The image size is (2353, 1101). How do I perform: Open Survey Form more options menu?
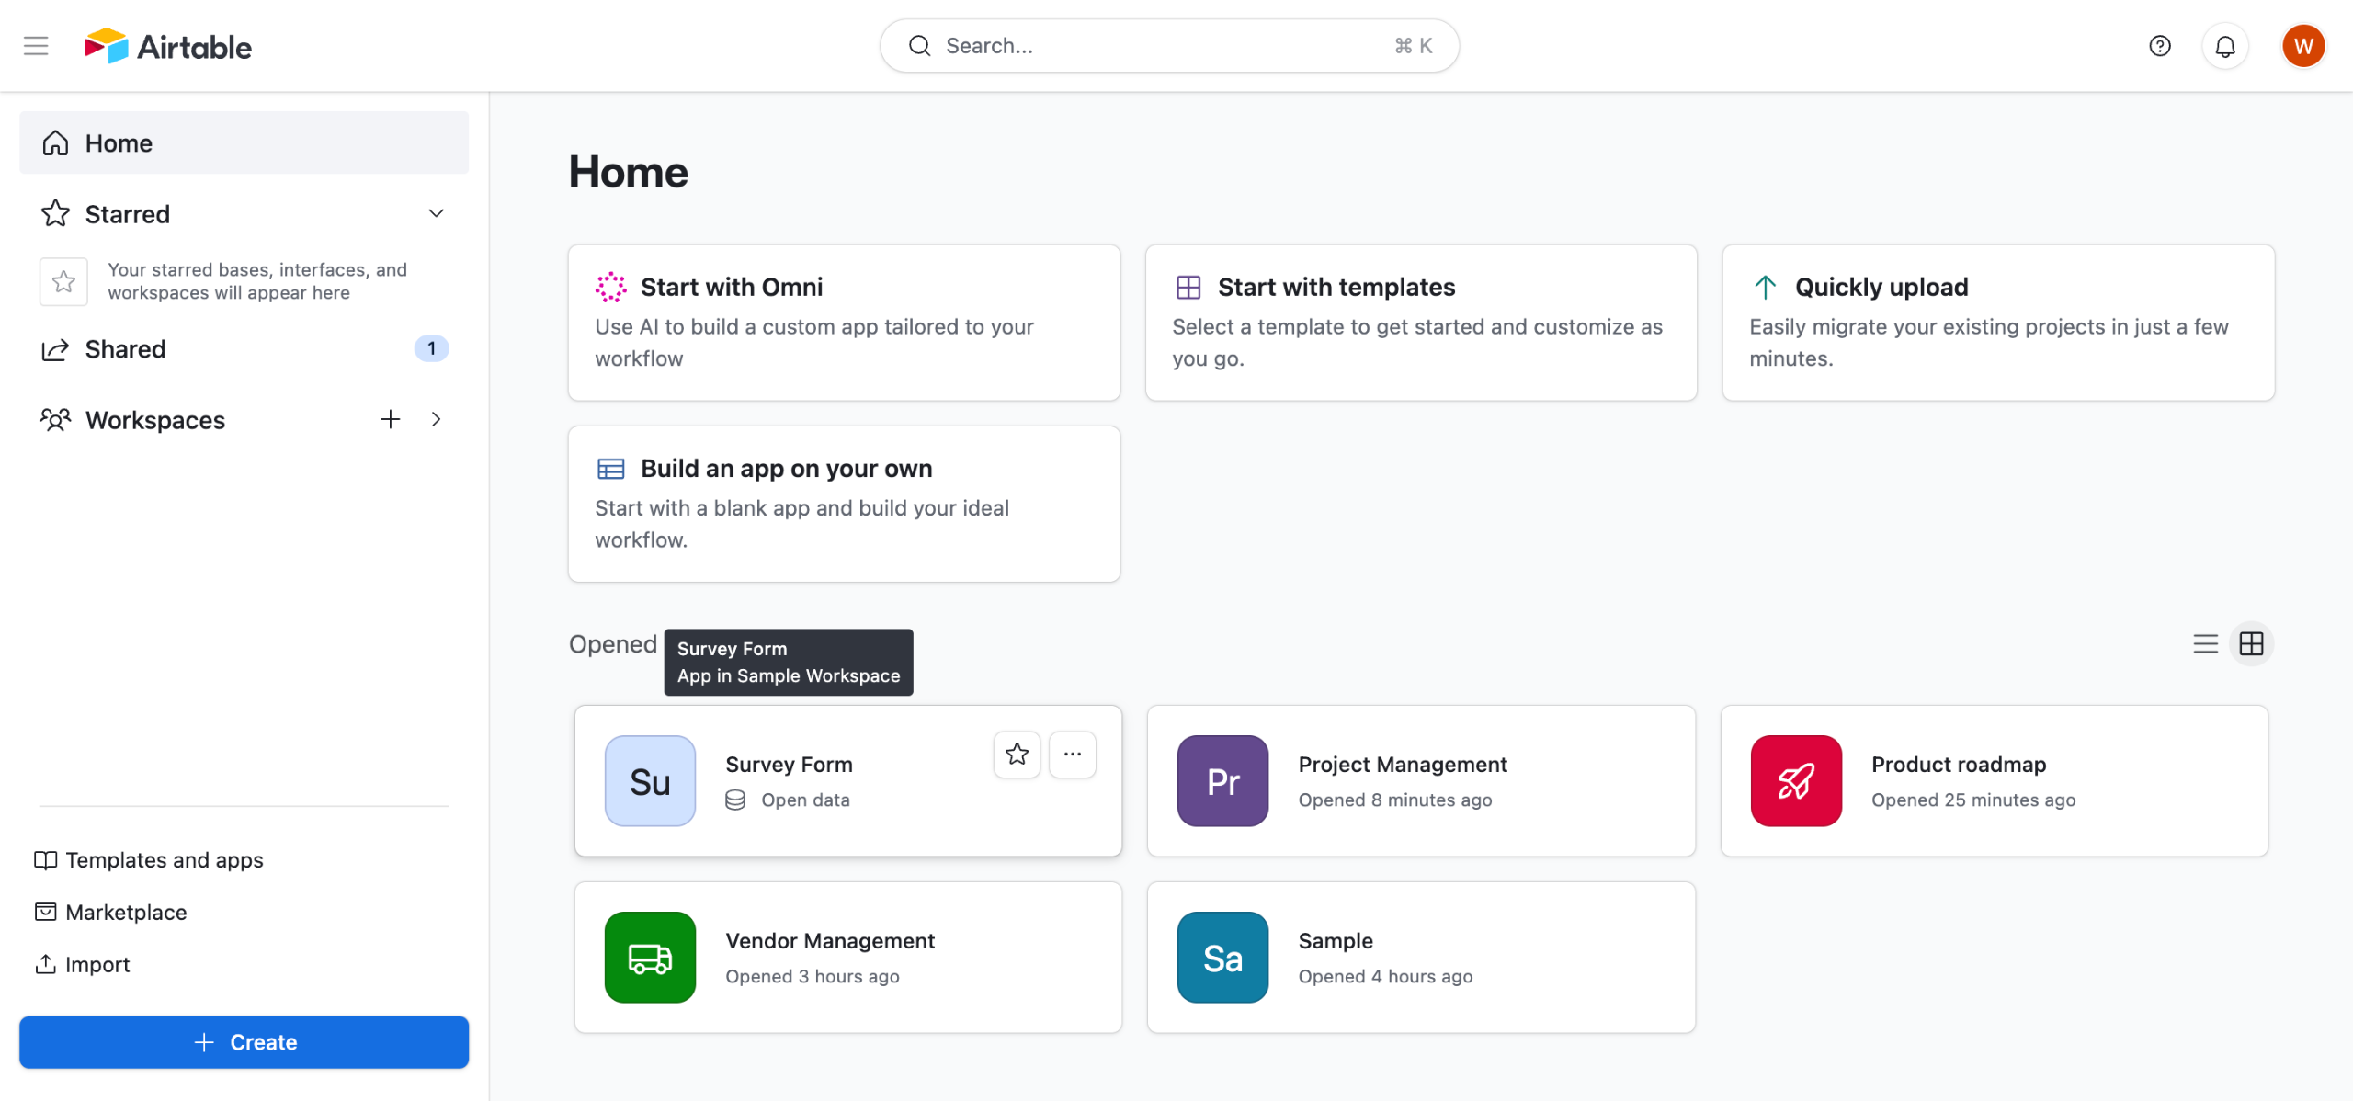click(x=1072, y=755)
